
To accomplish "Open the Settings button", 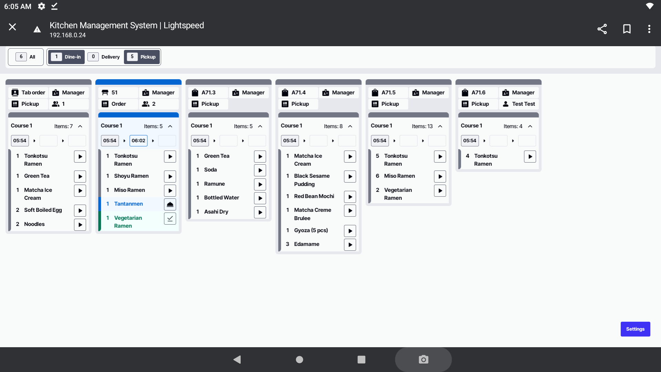I will click(635, 329).
